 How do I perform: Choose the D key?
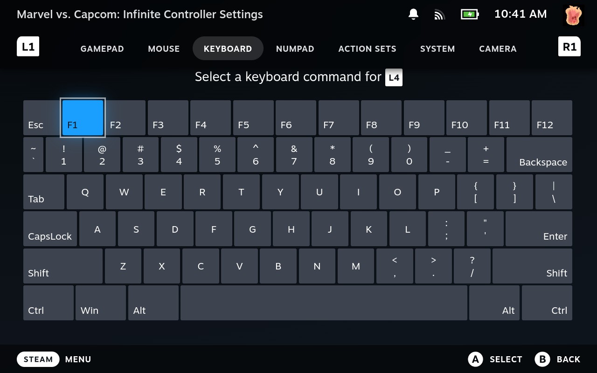click(x=175, y=229)
